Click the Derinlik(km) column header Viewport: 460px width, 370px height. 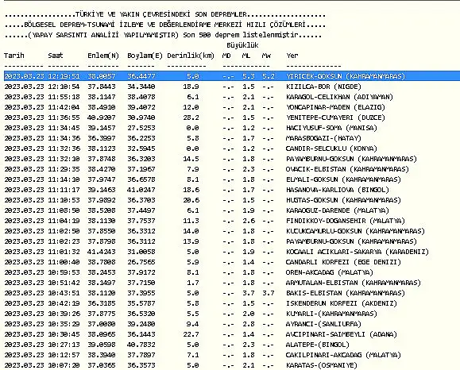coord(191,56)
